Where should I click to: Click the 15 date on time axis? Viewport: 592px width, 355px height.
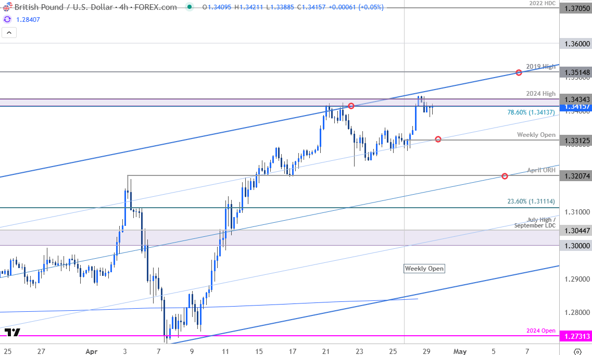click(259, 351)
